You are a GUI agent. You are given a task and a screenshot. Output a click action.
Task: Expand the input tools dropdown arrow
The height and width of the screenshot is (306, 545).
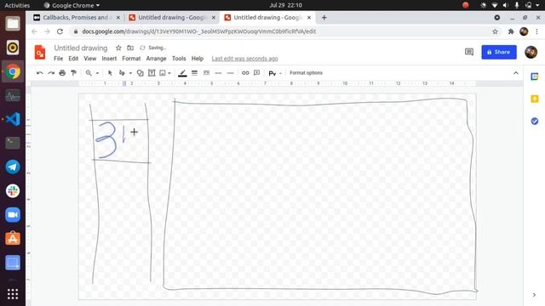[280, 73]
